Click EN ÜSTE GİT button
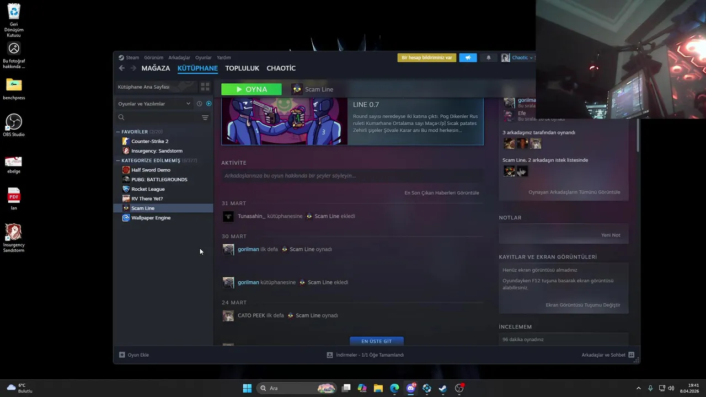Image resolution: width=706 pixels, height=397 pixels. coord(377,341)
